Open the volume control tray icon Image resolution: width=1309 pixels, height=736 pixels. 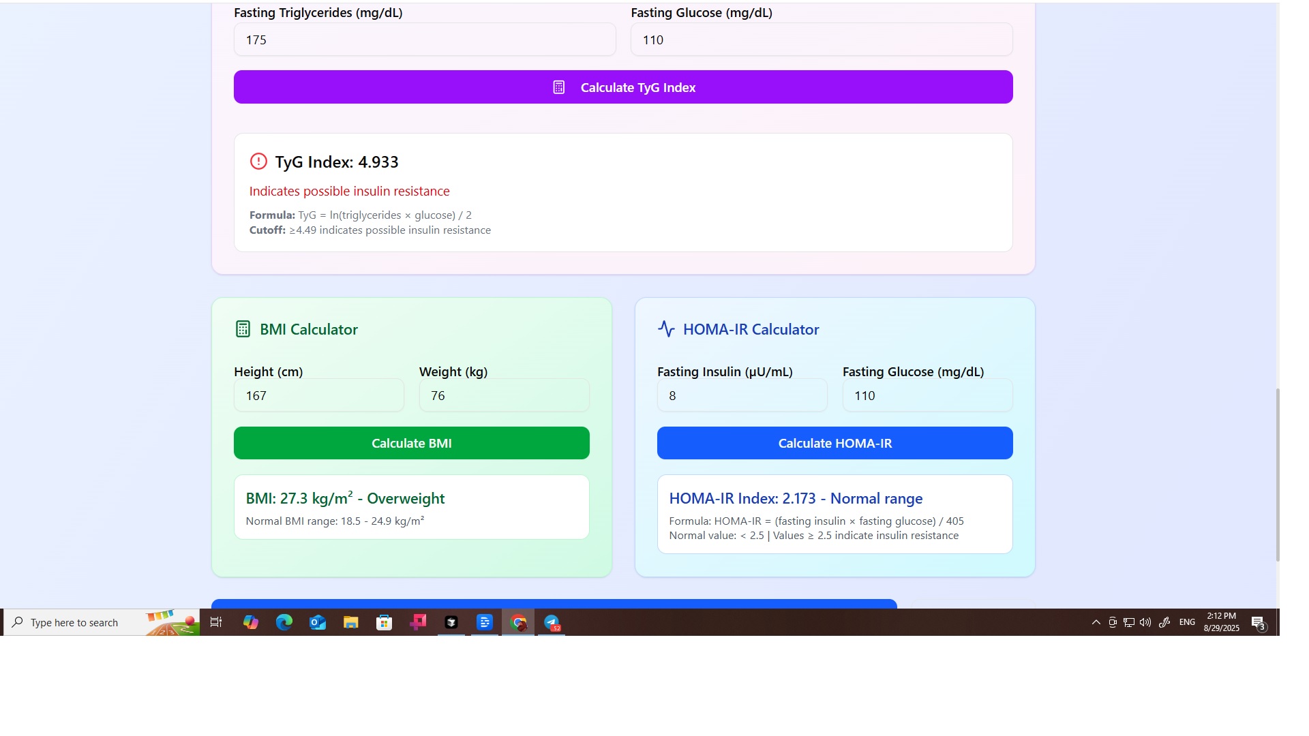click(x=1145, y=622)
